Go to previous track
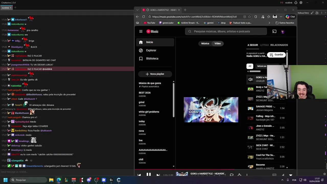327x184 pixels. [x=139, y=175]
